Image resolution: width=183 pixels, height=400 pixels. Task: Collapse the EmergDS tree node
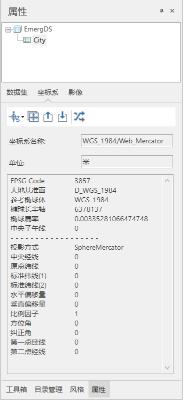click(8, 30)
